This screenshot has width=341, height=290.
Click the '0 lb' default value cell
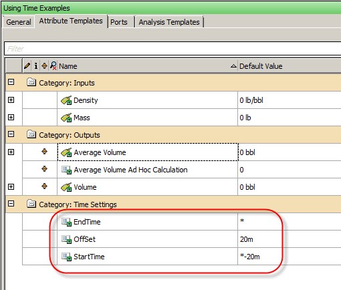tap(290, 118)
